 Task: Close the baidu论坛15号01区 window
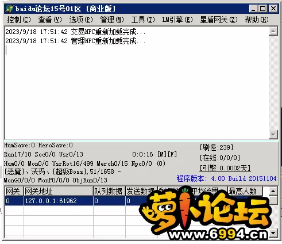click(x=273, y=9)
